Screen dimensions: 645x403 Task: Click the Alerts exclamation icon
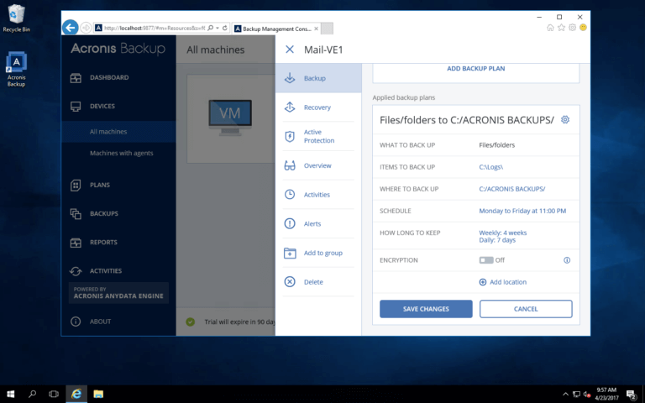pyautogui.click(x=290, y=223)
